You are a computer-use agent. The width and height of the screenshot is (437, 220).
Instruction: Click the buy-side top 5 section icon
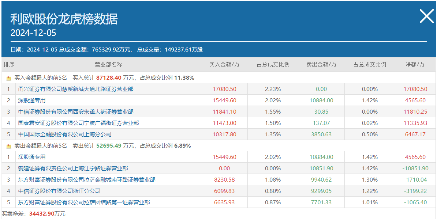(x=9, y=78)
